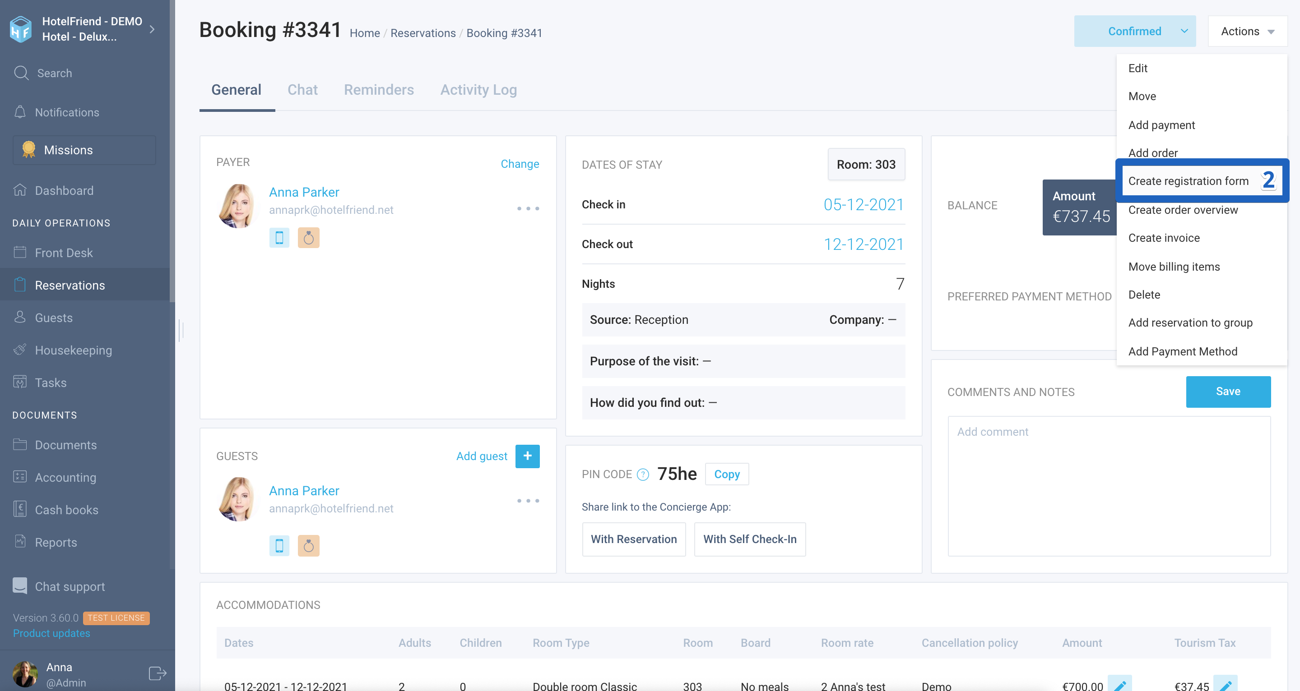Image resolution: width=1300 pixels, height=691 pixels.
Task: Switch to the Chat tab
Action: pyautogui.click(x=302, y=89)
